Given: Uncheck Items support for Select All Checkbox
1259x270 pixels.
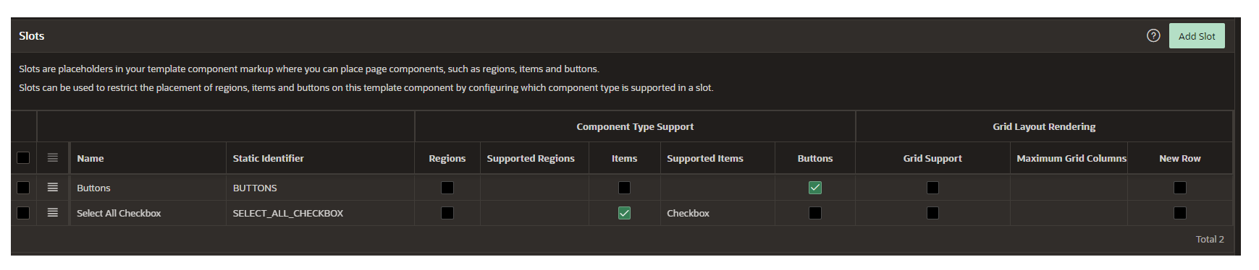Looking at the screenshot, I should [x=624, y=213].
